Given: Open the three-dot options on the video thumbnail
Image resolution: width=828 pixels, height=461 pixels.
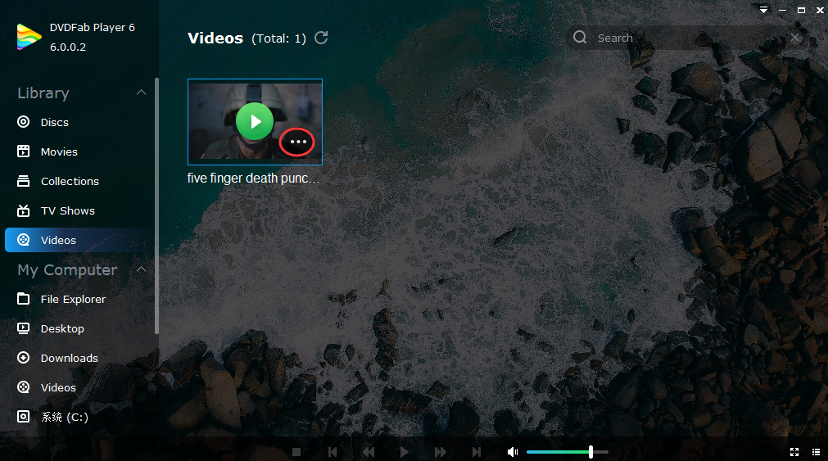Looking at the screenshot, I should [298, 142].
